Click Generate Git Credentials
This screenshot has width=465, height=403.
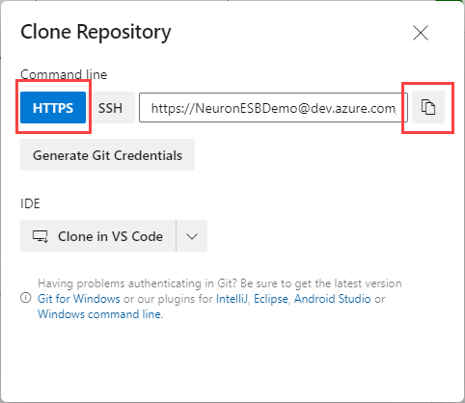coord(107,155)
